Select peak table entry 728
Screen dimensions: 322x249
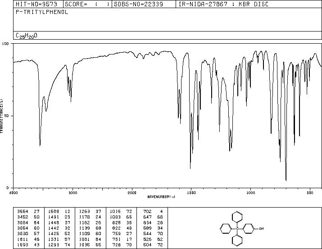117,244
